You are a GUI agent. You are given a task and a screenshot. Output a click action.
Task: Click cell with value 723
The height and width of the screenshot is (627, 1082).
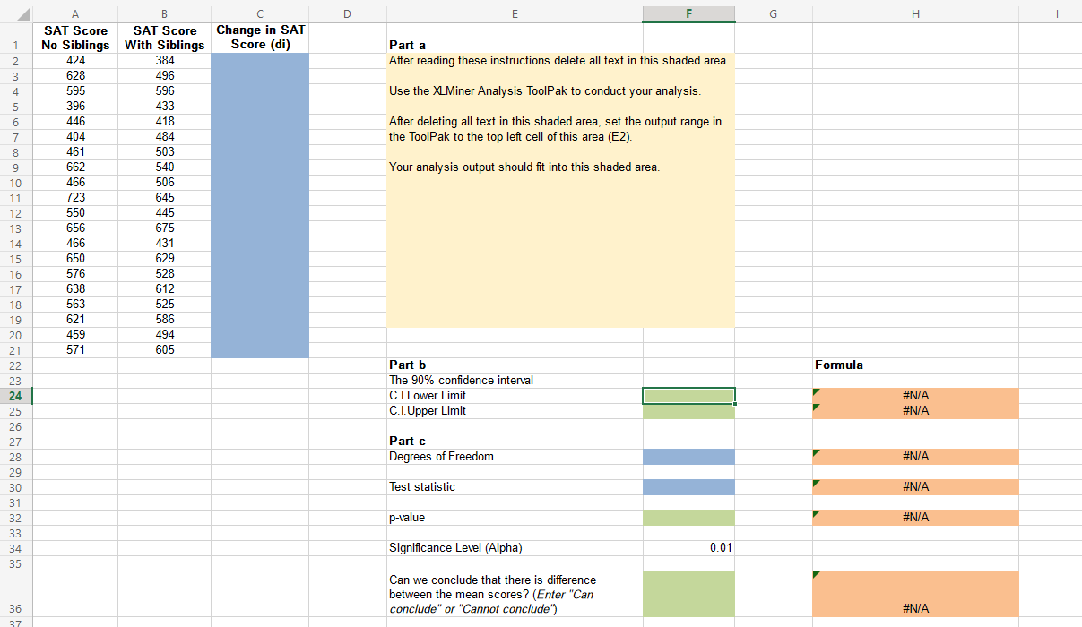tap(75, 198)
